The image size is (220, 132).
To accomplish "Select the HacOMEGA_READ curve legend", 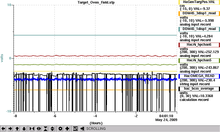I will (x=199, y=76).
